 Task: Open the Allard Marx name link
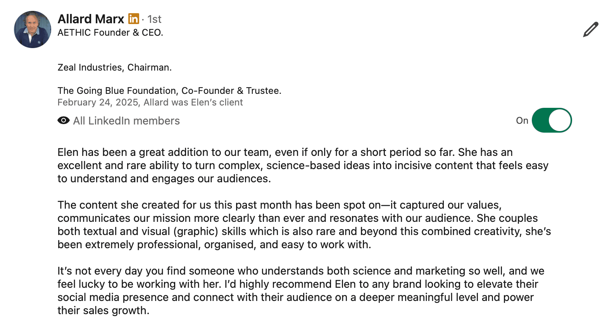[91, 19]
